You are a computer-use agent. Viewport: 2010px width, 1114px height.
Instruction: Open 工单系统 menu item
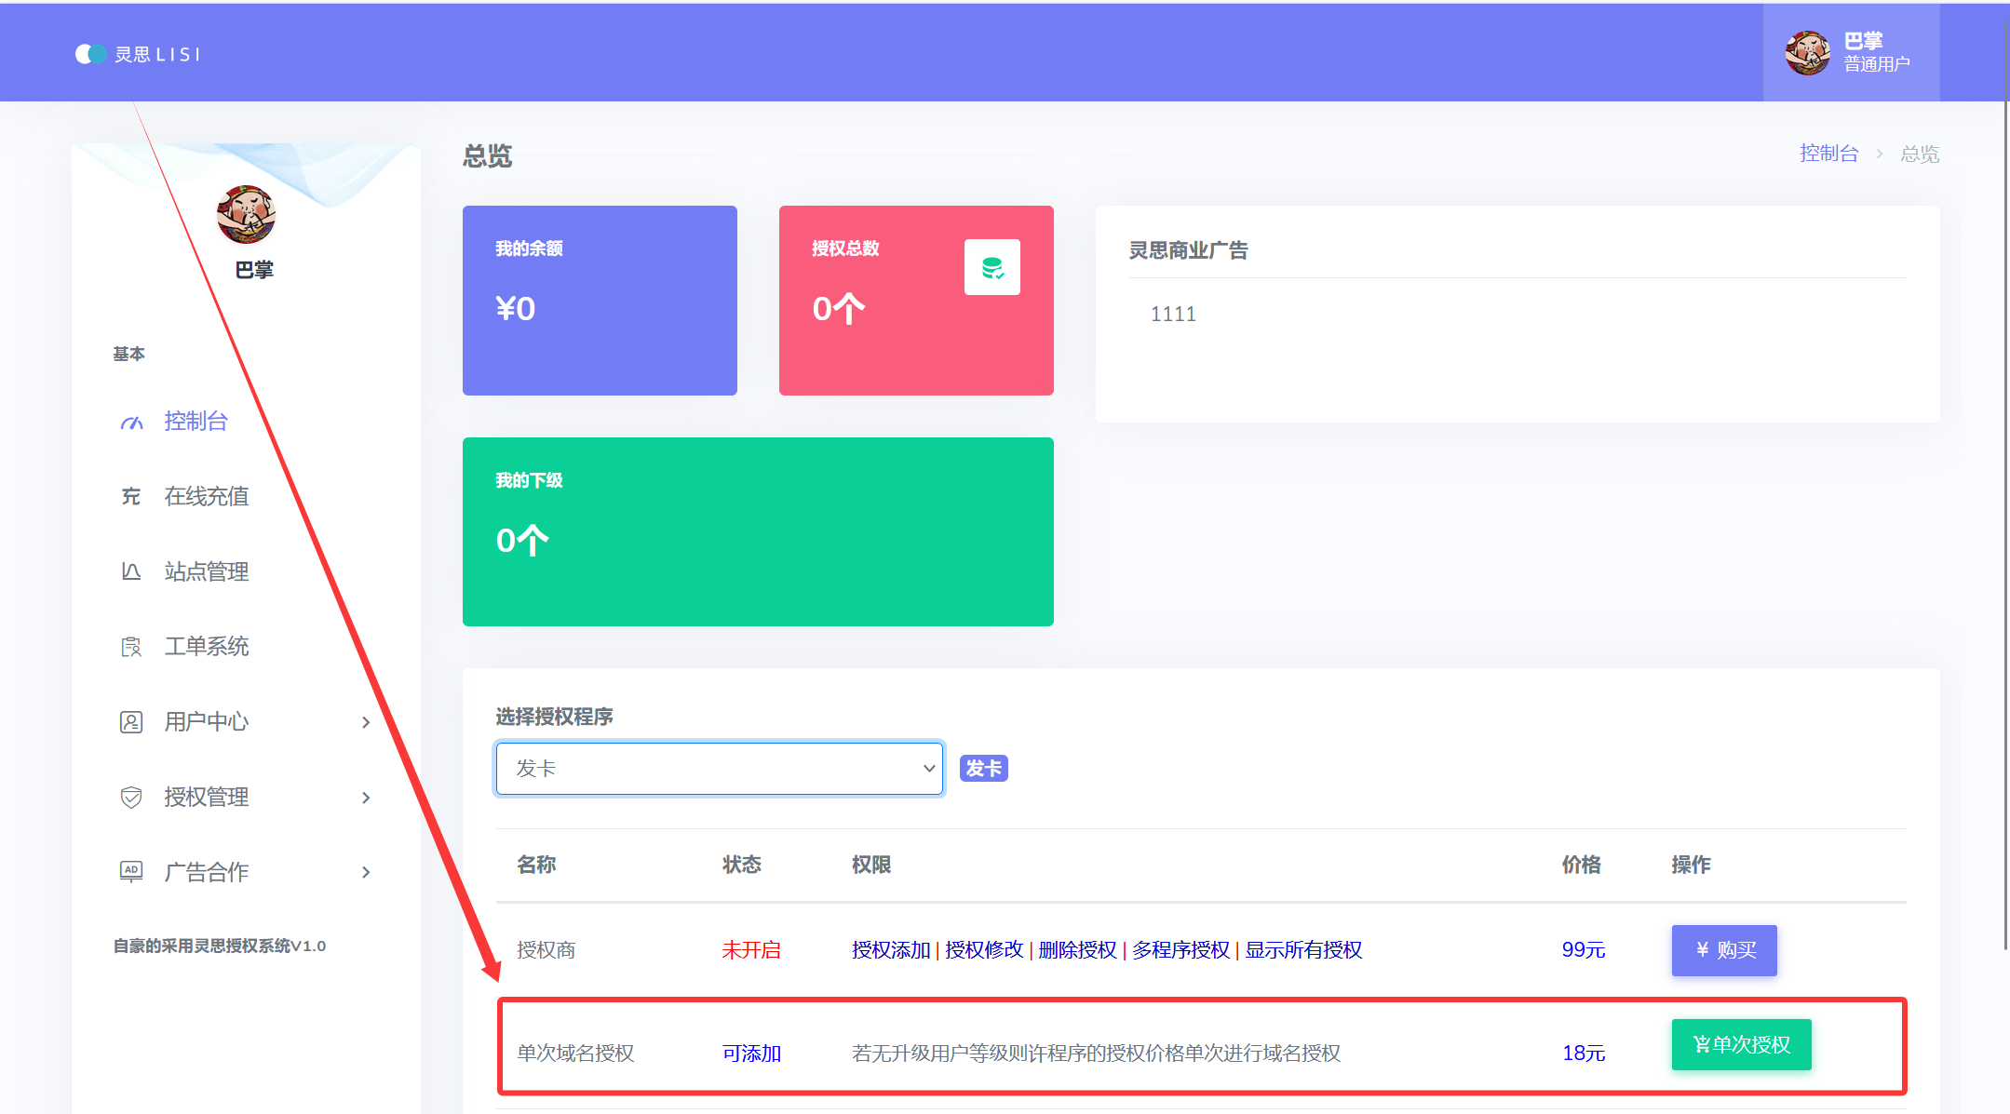[x=207, y=647]
